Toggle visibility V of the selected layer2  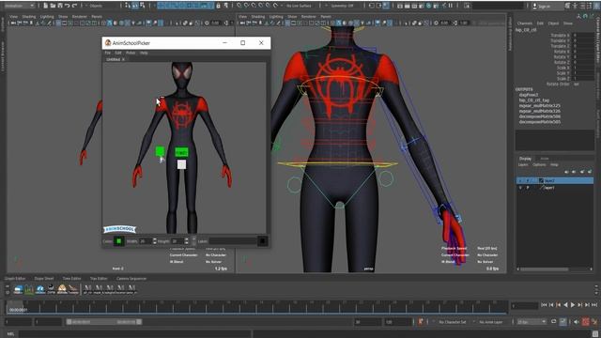[520, 180]
